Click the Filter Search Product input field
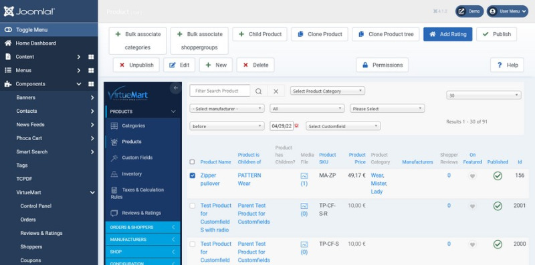 220,91
